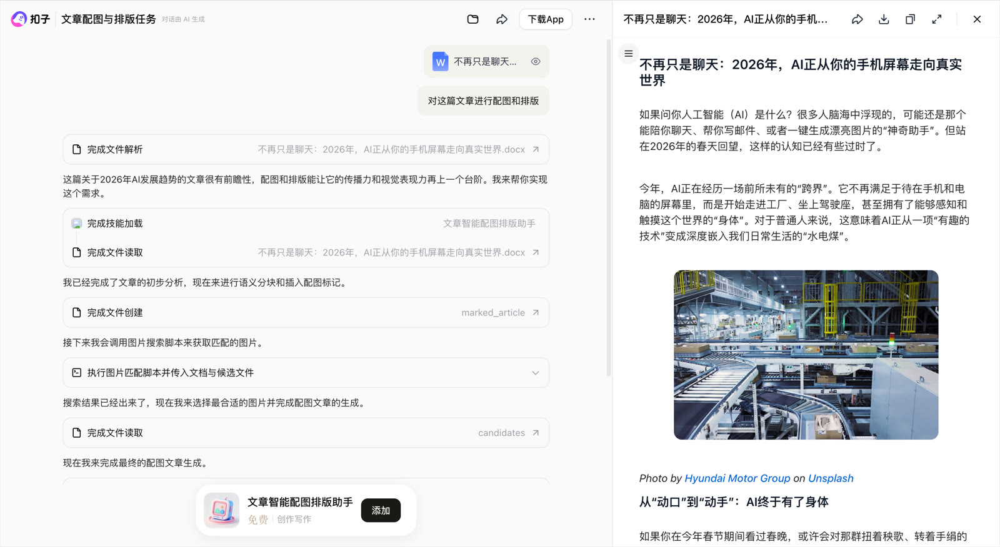Click 完成文件解析 docx filename text
Image resolution: width=1000 pixels, height=547 pixels.
tap(391, 150)
